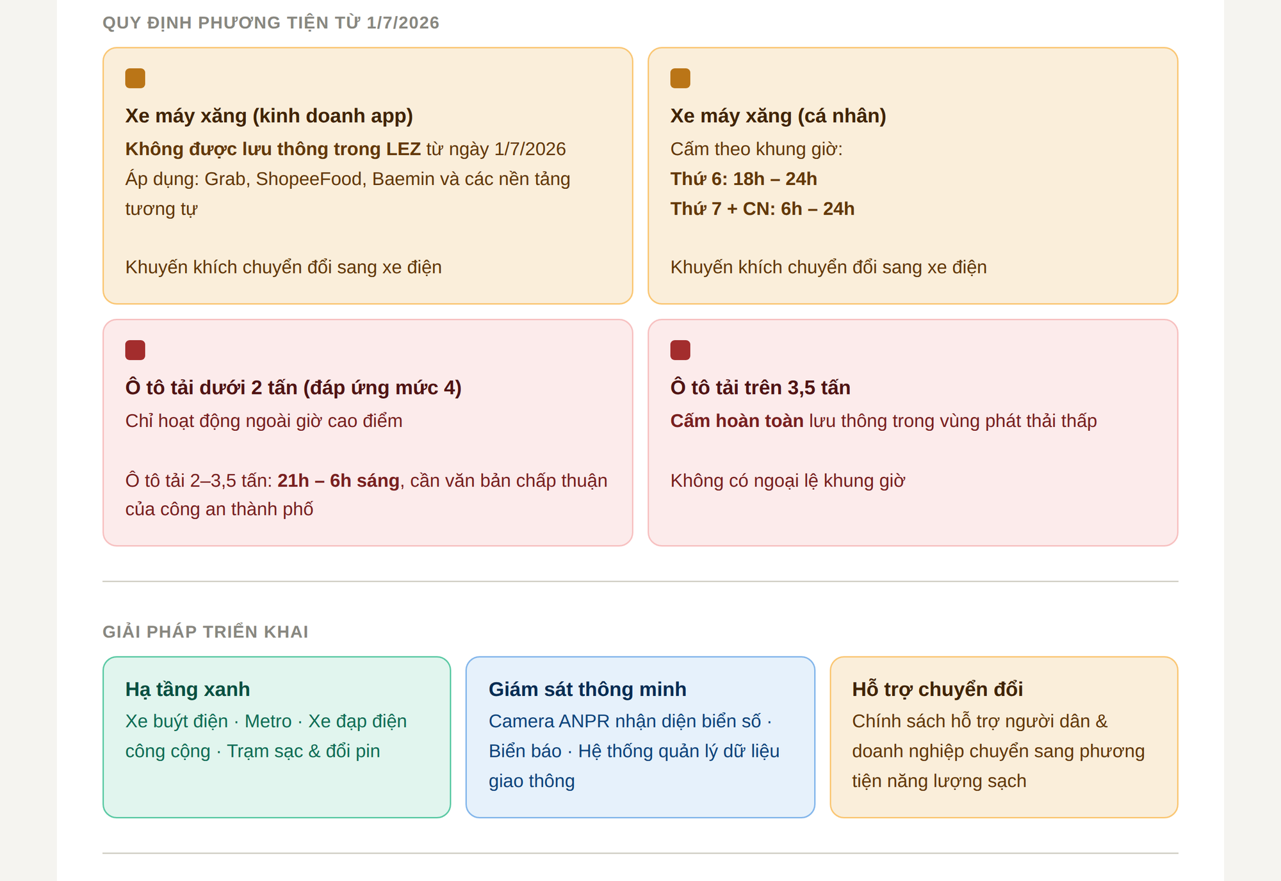The height and width of the screenshot is (881, 1281).
Task: Open the "Hỗ trợ chuyển đổi" solution card
Action: pyautogui.click(x=1004, y=737)
